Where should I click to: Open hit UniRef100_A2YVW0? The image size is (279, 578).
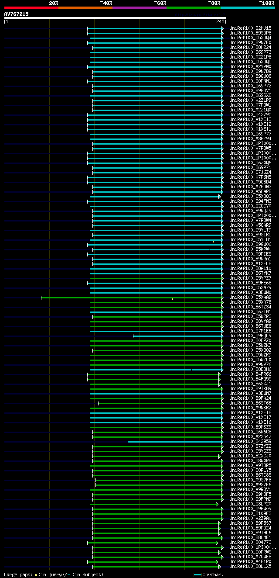[x=250, y=66]
